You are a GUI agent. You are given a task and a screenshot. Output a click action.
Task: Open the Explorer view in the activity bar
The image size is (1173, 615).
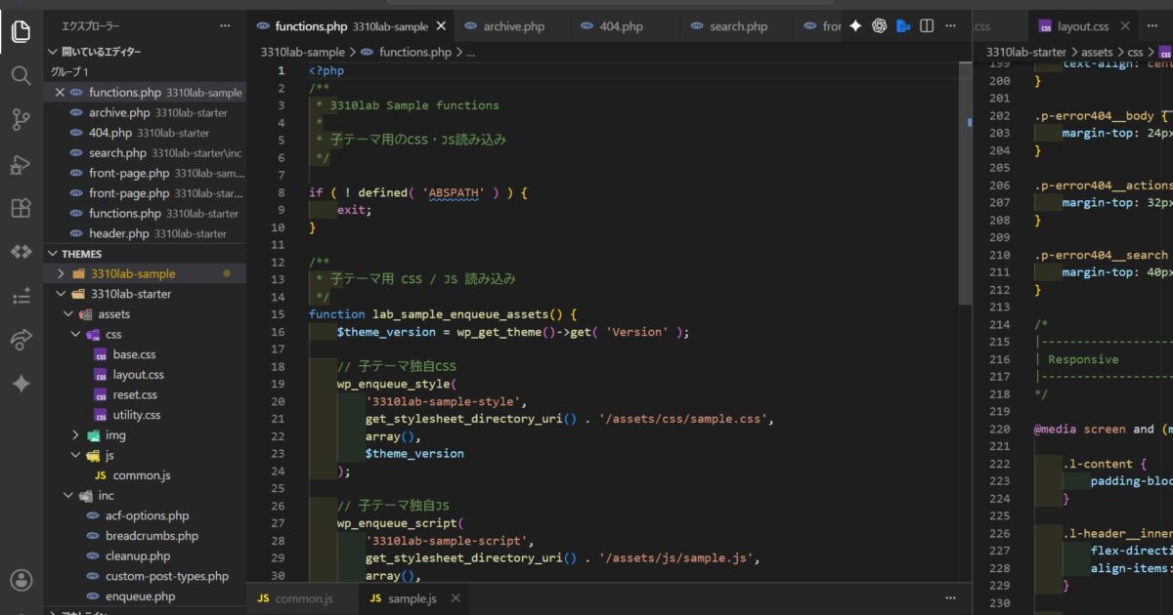click(21, 31)
